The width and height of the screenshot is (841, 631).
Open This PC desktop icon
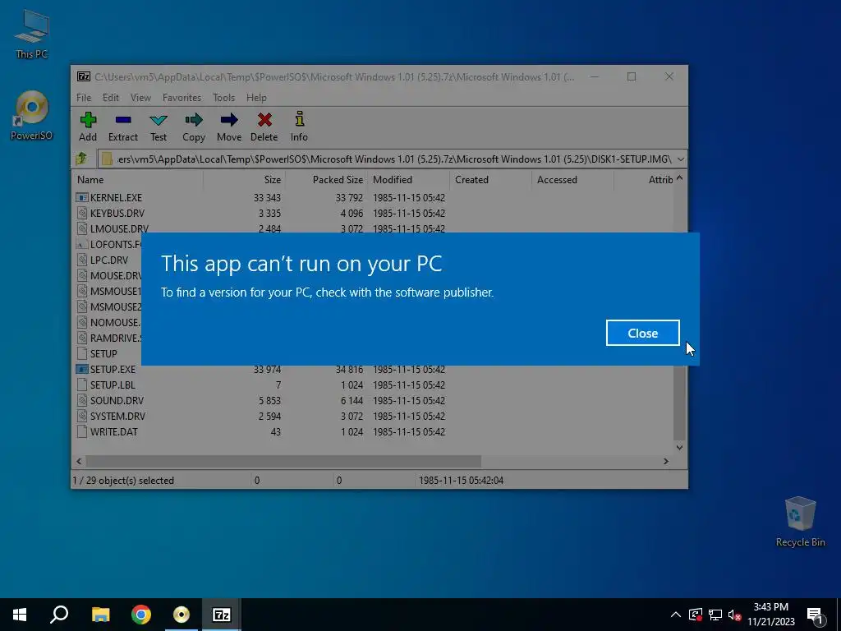point(32,35)
